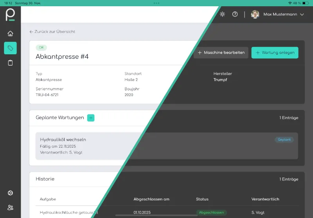Image resolution: width=313 pixels, height=218 pixels.
Task: Click S. Vogt in history row
Action: [258, 213]
